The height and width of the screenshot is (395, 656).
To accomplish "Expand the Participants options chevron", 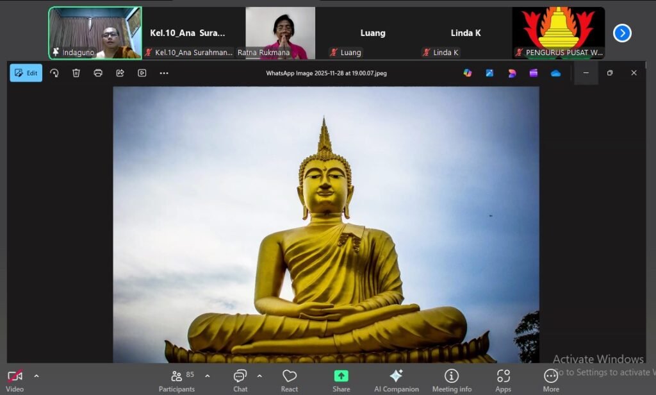I will tap(207, 376).
